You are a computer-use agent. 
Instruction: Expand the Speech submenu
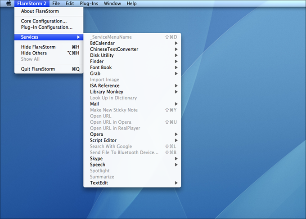point(132,165)
